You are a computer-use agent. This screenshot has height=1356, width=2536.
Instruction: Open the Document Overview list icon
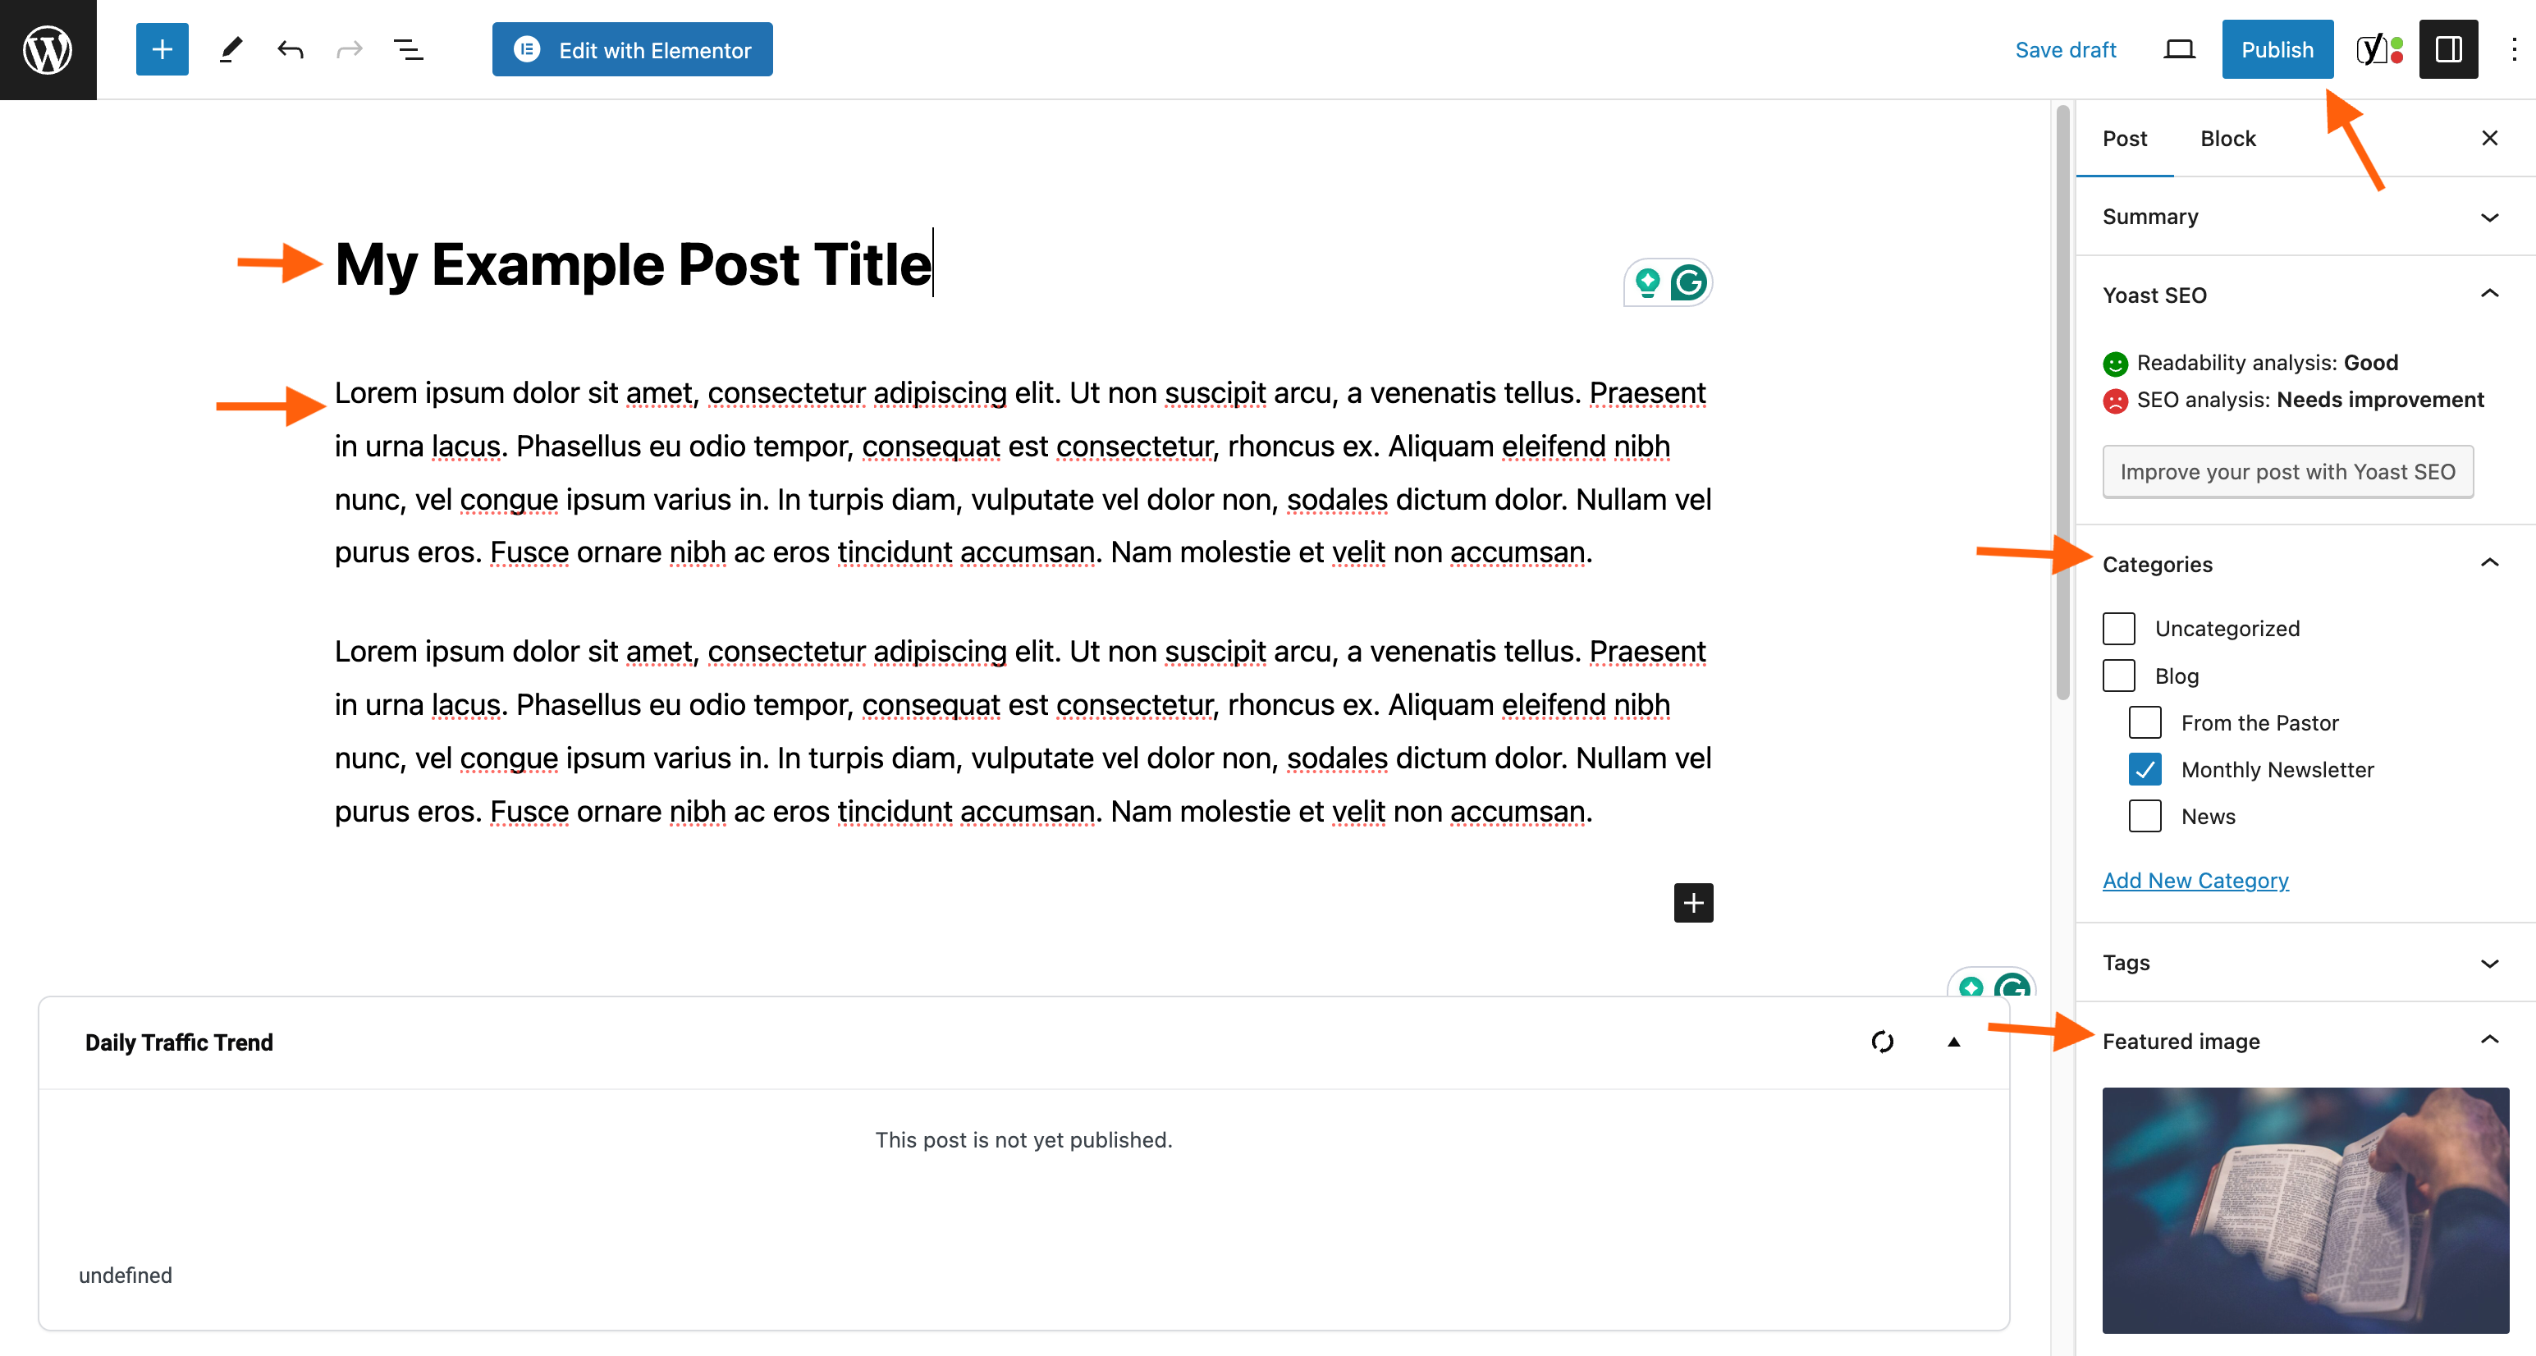[x=409, y=49]
